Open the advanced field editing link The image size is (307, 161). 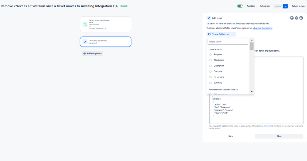262,28
